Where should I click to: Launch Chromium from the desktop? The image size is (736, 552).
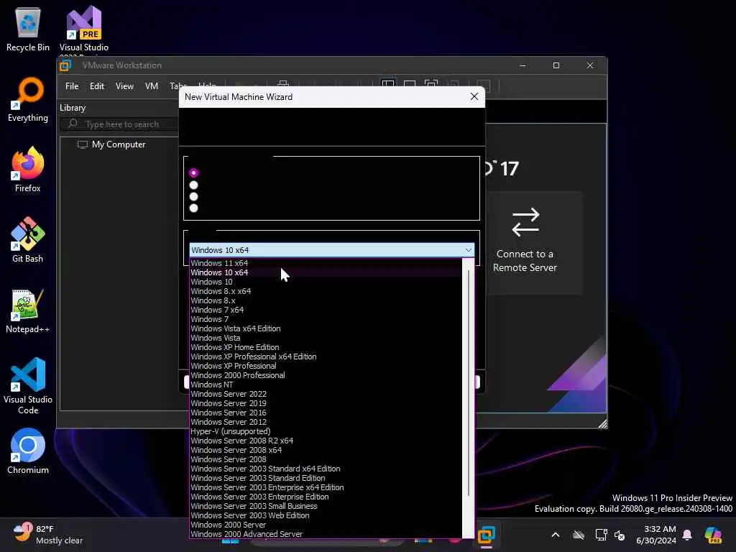[x=28, y=451]
